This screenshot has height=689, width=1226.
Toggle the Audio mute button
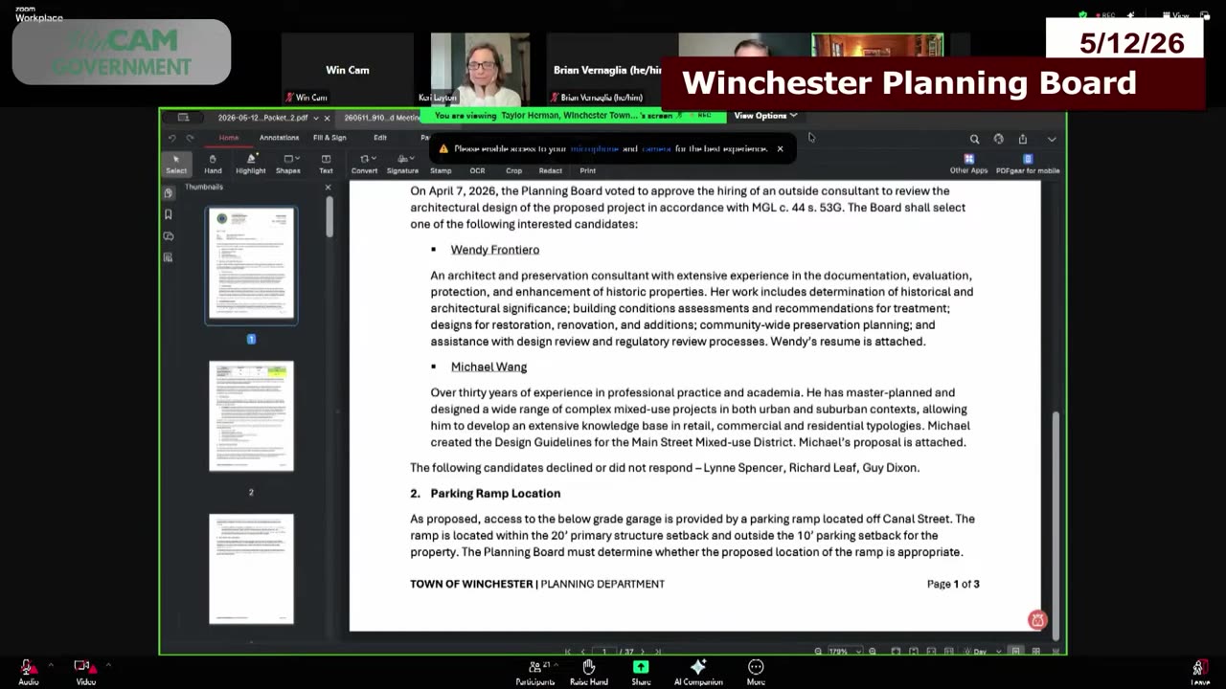click(28, 672)
